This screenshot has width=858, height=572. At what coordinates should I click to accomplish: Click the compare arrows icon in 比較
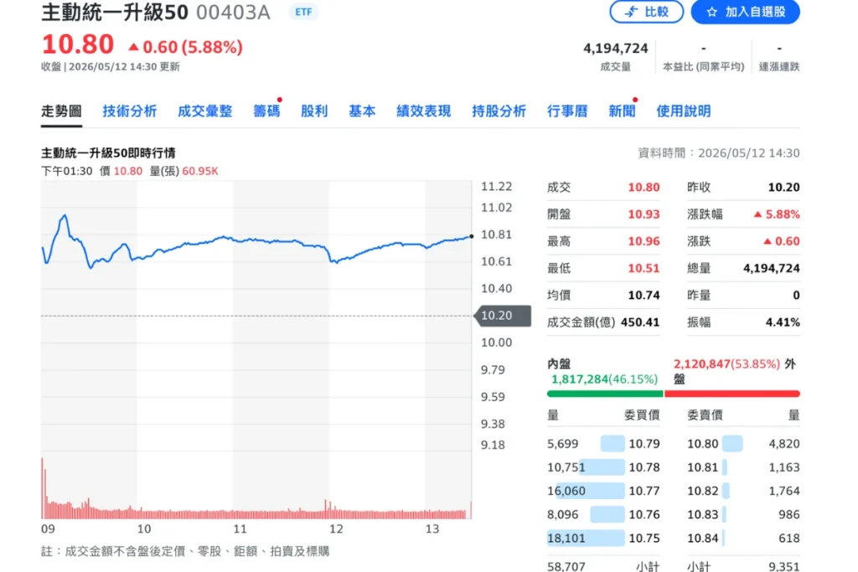[632, 12]
